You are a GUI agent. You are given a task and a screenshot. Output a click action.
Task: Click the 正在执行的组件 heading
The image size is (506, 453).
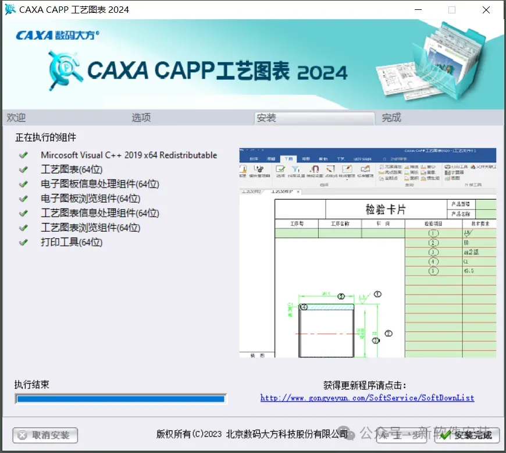coord(45,137)
